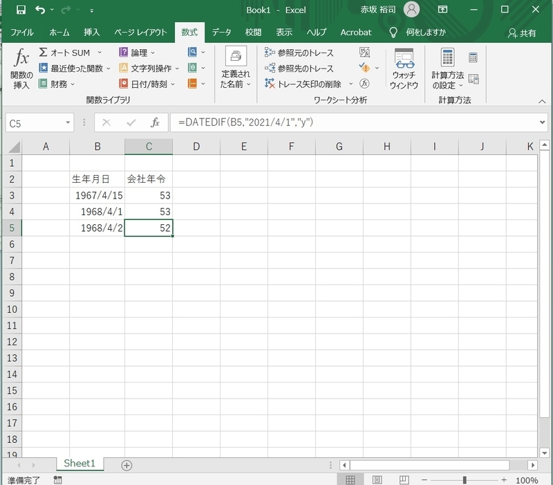This screenshot has height=485, width=553.
Task: Select cell B2 labeled 生年月日
Action: click(97, 179)
